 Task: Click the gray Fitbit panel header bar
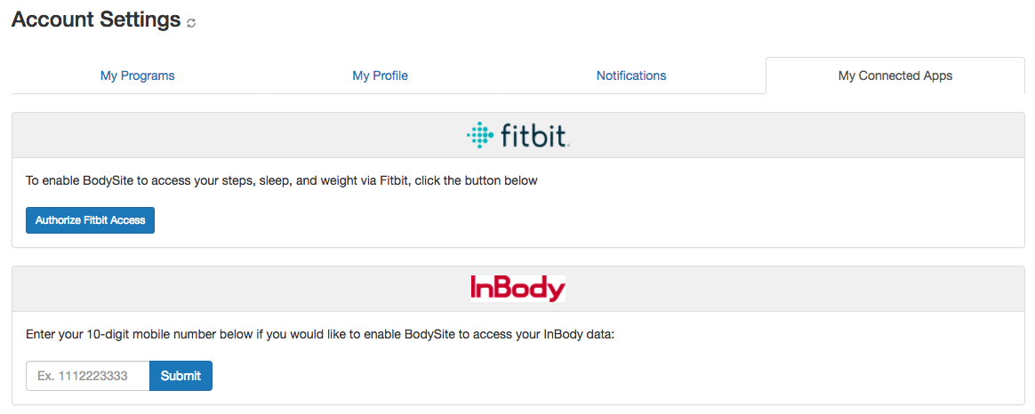coord(267,135)
